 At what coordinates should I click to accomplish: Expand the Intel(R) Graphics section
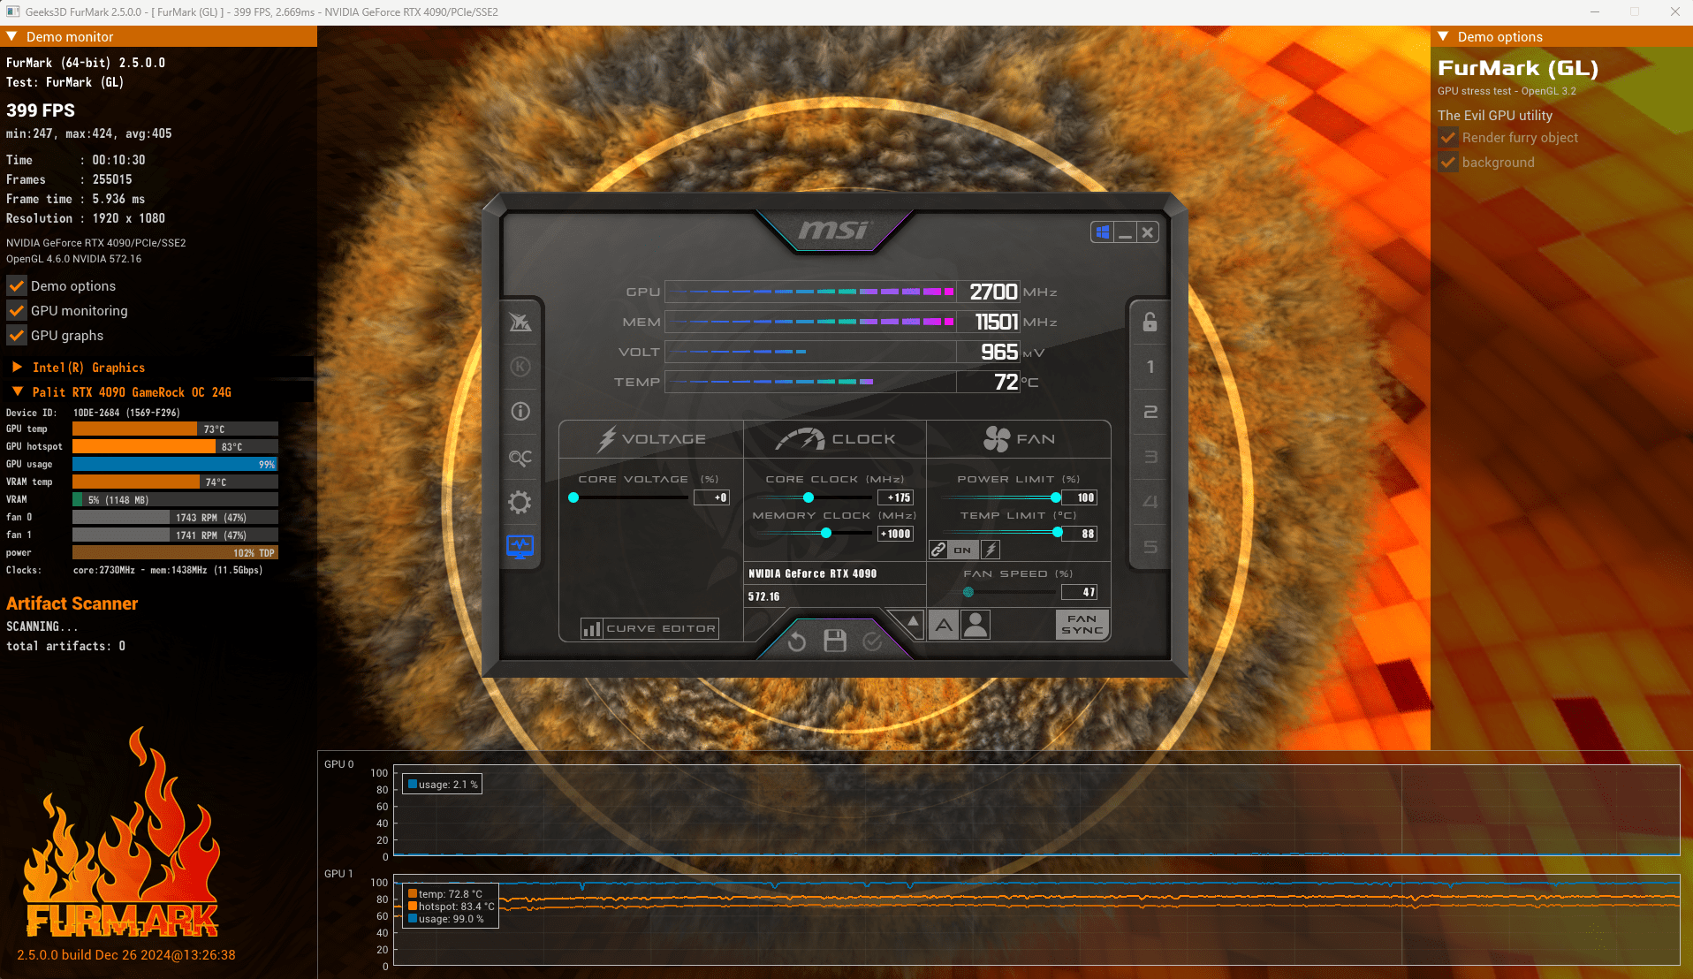17,367
